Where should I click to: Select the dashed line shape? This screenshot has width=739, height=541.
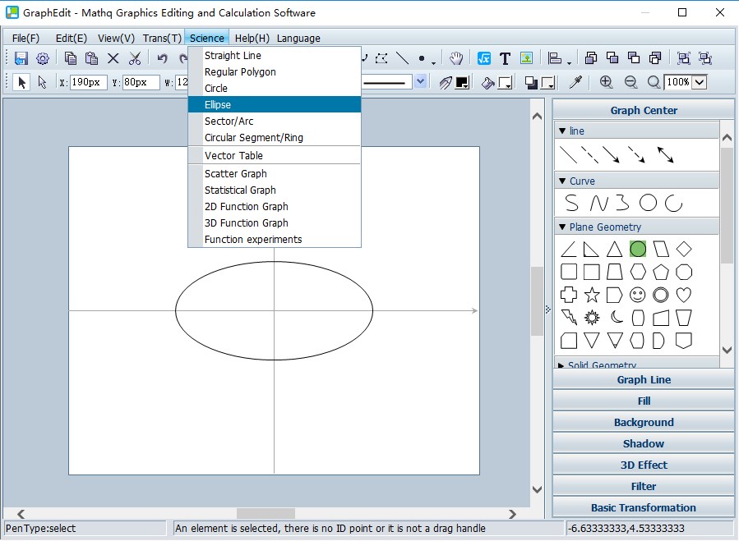tap(589, 154)
